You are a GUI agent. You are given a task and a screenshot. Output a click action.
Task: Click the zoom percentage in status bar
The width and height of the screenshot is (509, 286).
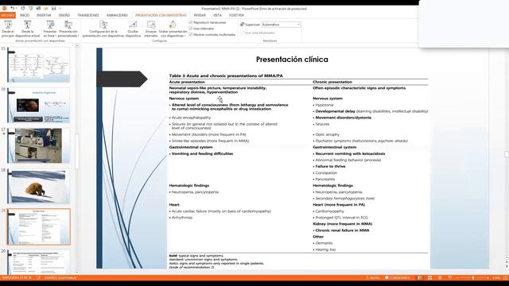pos(496,278)
